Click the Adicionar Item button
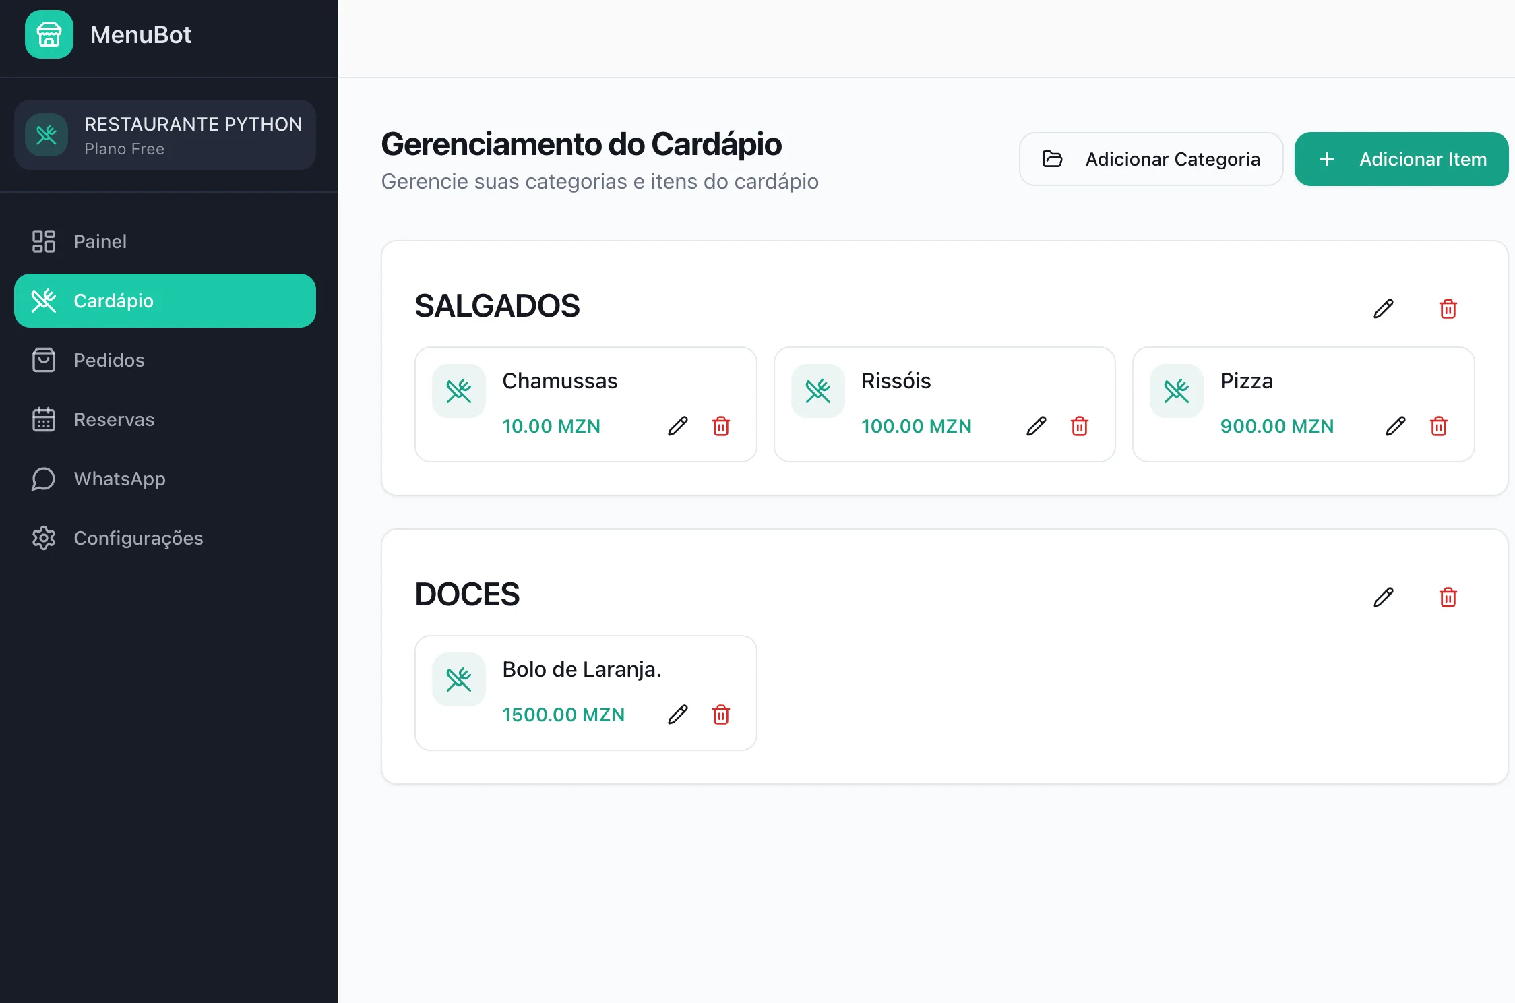 pyautogui.click(x=1402, y=159)
